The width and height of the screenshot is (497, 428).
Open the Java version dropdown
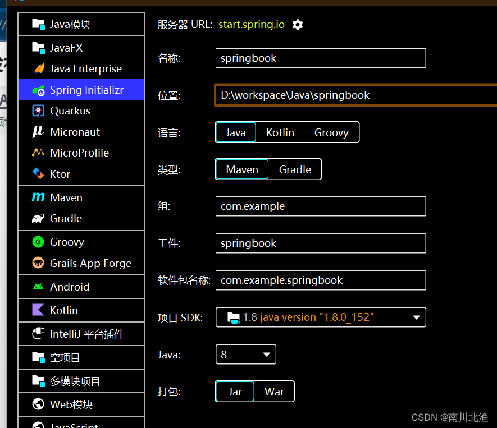pos(245,354)
